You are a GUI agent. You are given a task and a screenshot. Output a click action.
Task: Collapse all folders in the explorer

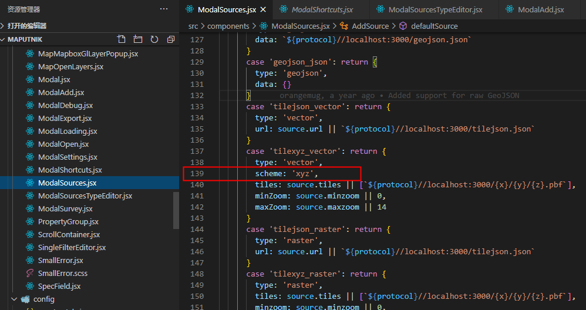pos(171,39)
